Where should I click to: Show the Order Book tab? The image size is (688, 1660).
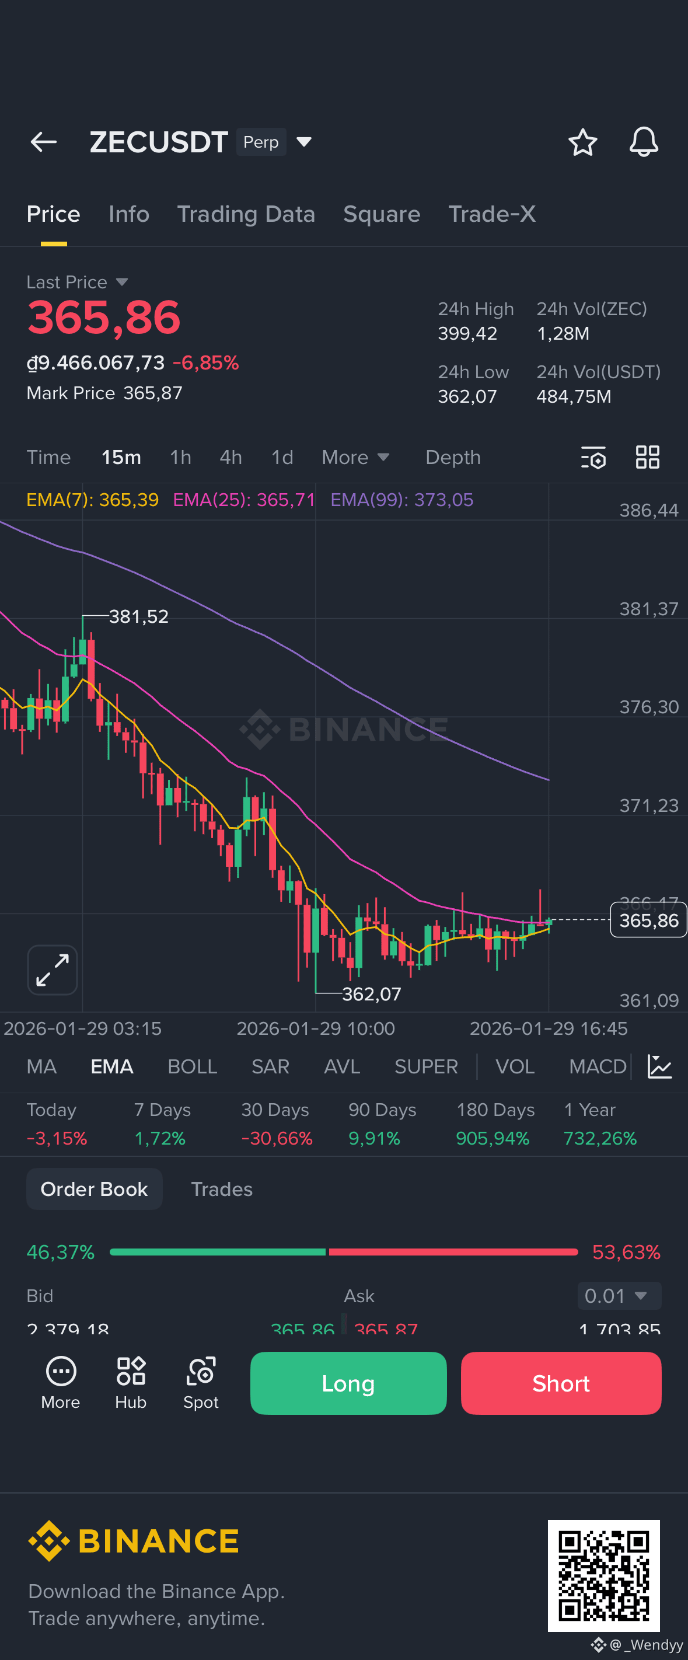[94, 1189]
